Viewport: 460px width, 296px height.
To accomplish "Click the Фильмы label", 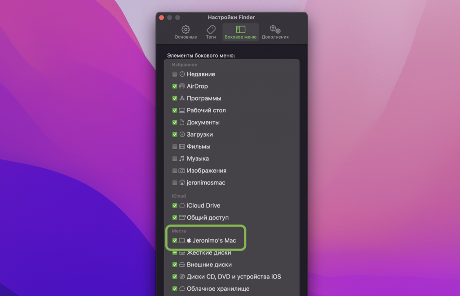I will coord(199,146).
